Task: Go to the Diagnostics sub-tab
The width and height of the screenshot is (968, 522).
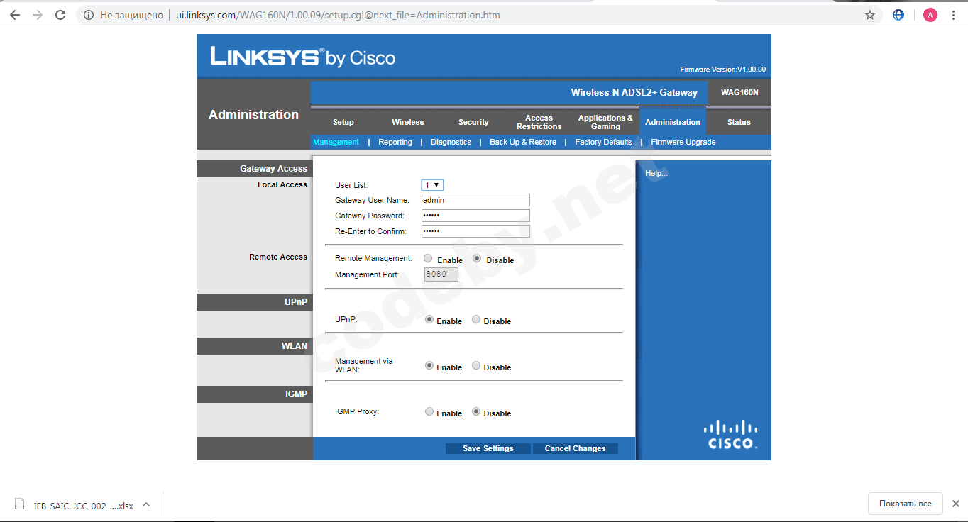Action: 451,142
